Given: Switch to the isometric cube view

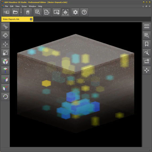Looking at the screenshot, I should (x=5, y=62).
